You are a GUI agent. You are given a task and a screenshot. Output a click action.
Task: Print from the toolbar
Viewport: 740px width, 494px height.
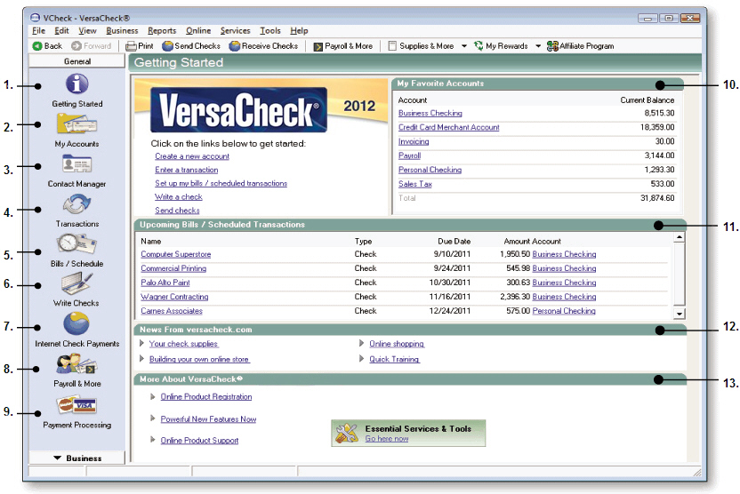[140, 45]
